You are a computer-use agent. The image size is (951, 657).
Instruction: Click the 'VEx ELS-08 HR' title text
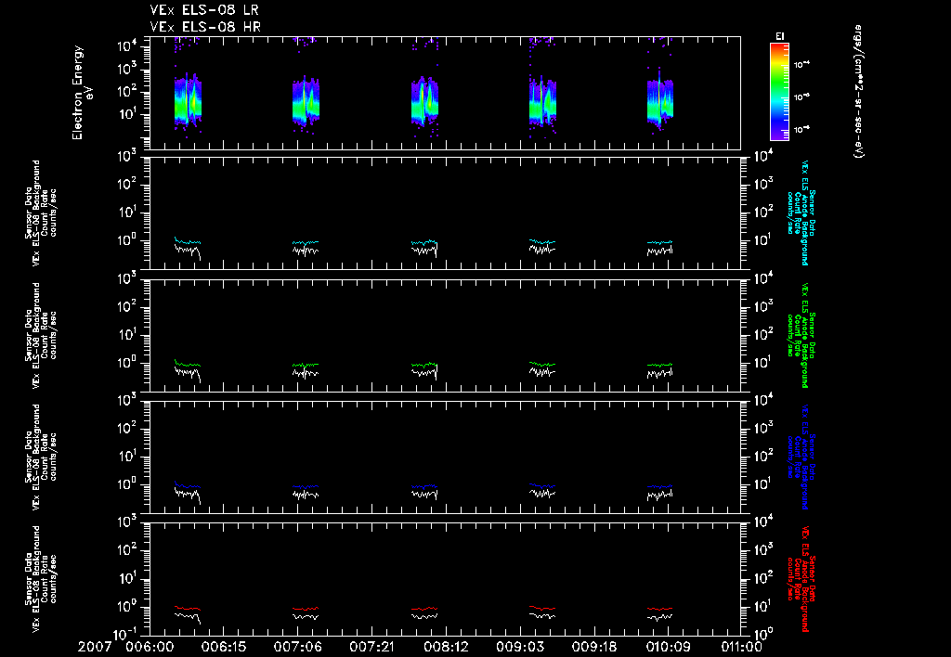click(x=205, y=27)
